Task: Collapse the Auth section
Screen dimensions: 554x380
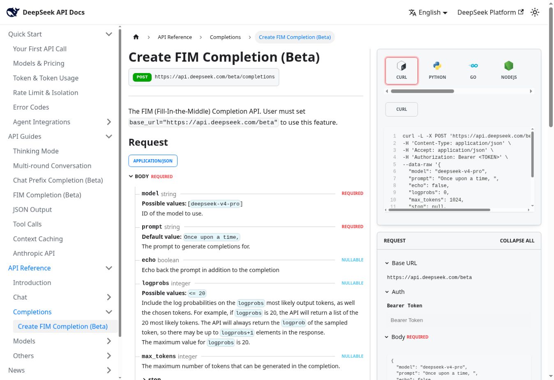Action: (x=395, y=292)
